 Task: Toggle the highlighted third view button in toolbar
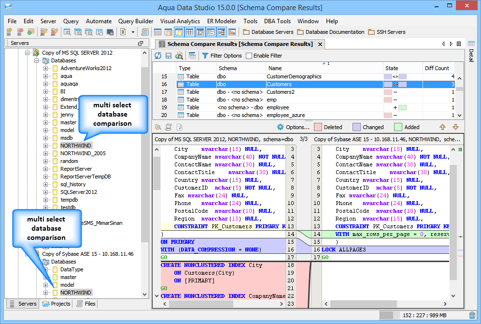pos(179,32)
